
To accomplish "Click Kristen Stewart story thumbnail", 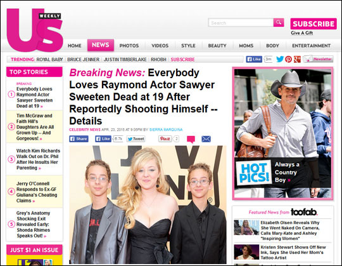I will tap(246, 252).
